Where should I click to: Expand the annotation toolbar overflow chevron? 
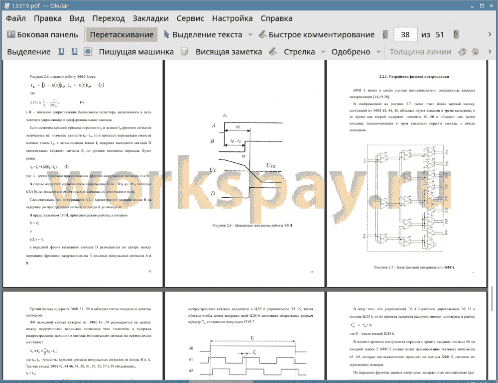tap(490, 51)
